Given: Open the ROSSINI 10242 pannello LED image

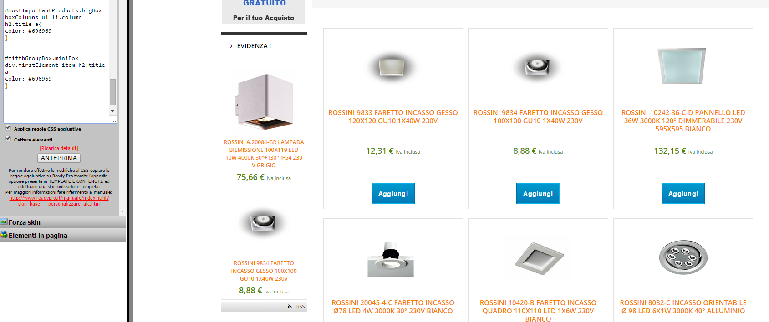Looking at the screenshot, I should click(682, 66).
